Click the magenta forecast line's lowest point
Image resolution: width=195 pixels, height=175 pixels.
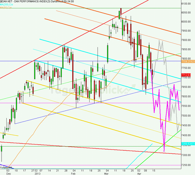164,151
